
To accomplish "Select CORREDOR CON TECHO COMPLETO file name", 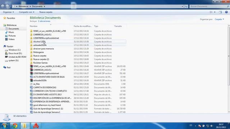I will (50, 91).
